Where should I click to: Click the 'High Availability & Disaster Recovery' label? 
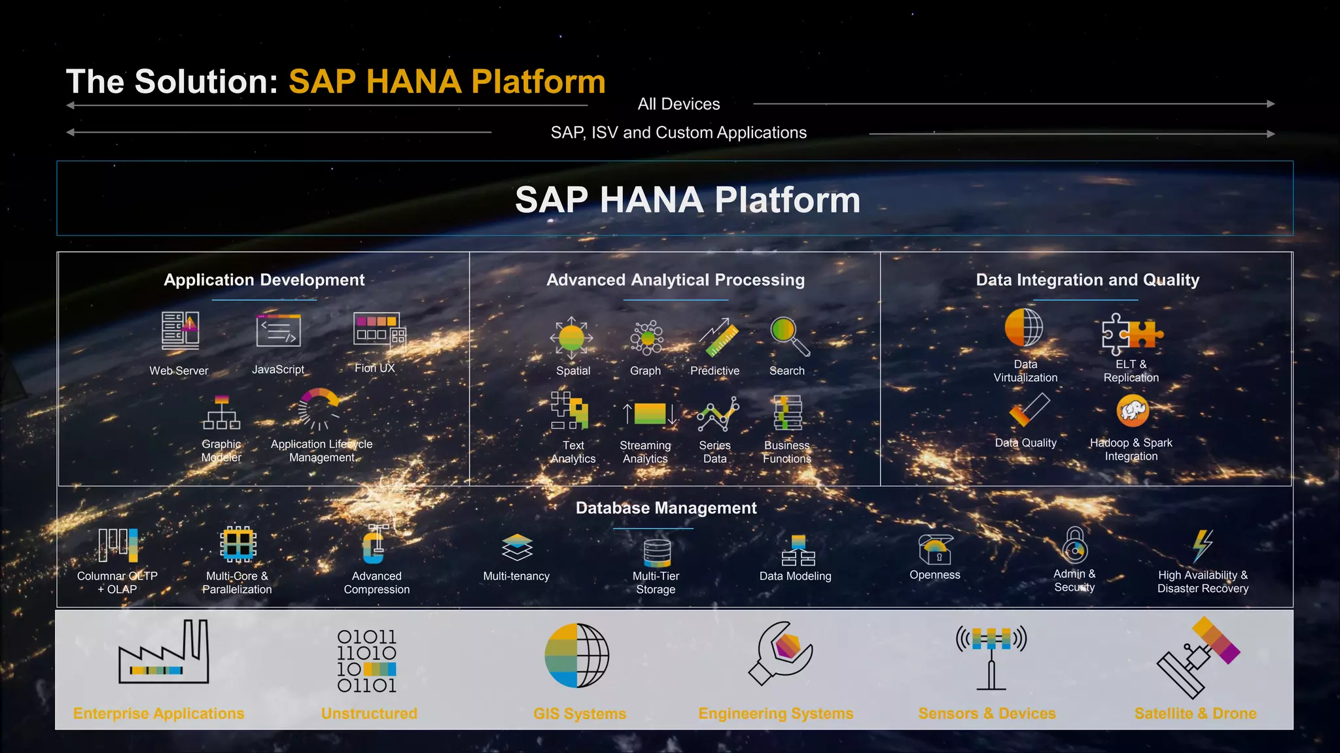[1203, 582]
